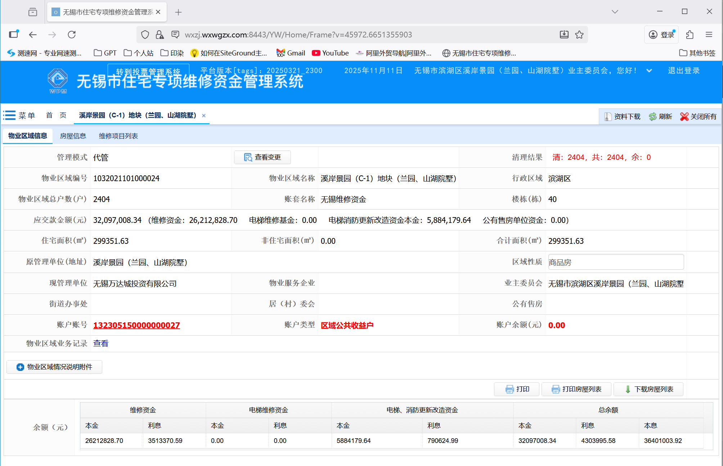Open 查看 link for 物业区域业务记录
Image resolution: width=723 pixels, height=466 pixels.
pyautogui.click(x=100, y=343)
